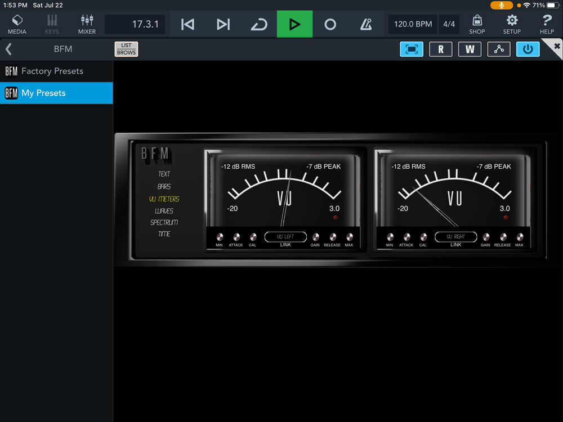The height and width of the screenshot is (422, 563).
Task: Enable automation Read mode (R)
Action: click(x=441, y=49)
